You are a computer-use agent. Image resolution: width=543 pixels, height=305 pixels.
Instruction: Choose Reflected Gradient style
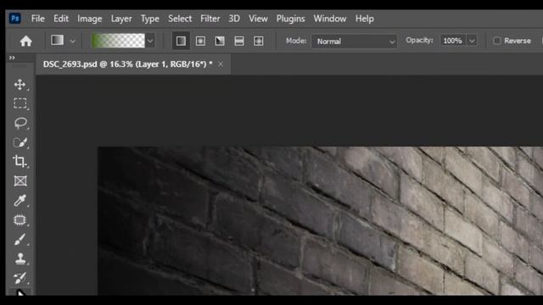[239, 42]
